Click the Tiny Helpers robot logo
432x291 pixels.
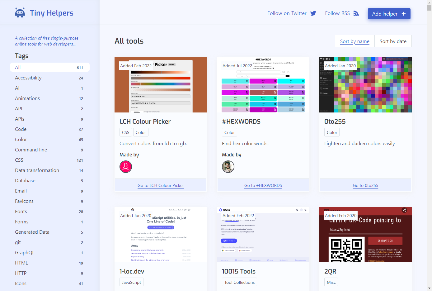click(x=20, y=13)
